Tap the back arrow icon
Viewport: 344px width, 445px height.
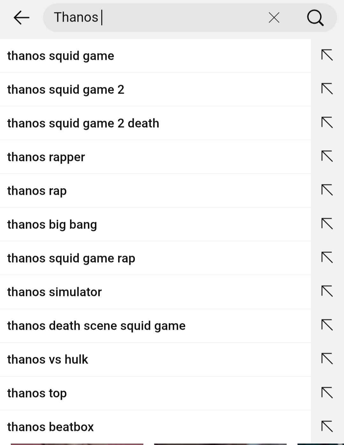21,18
